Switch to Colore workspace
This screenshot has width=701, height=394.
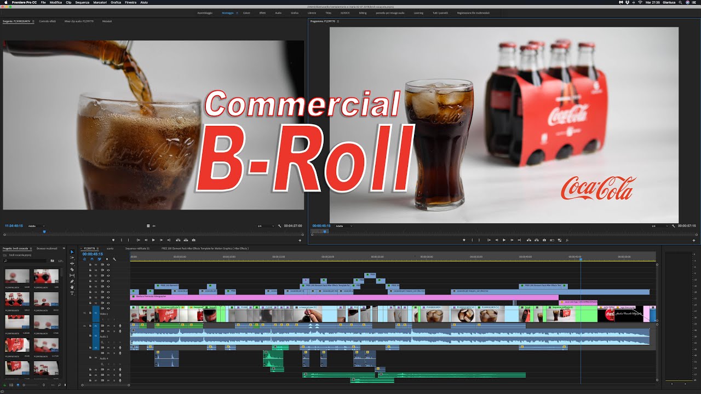point(246,12)
